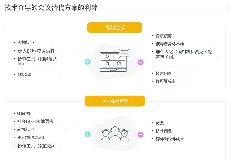Image resolution: width=231 pixels, height=160 pixels.
Task: Select the 社会存在 bullet text
Action: 24,113
